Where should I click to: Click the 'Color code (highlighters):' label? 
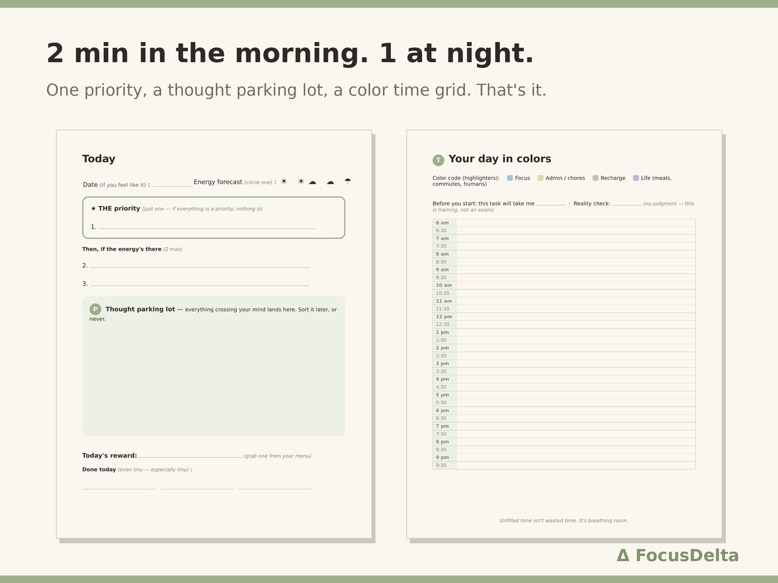tap(466, 178)
